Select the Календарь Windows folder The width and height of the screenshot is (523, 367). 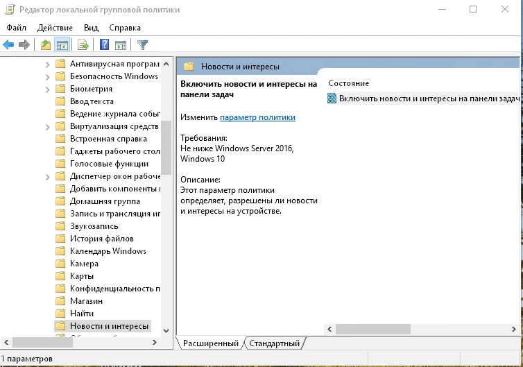tap(108, 251)
